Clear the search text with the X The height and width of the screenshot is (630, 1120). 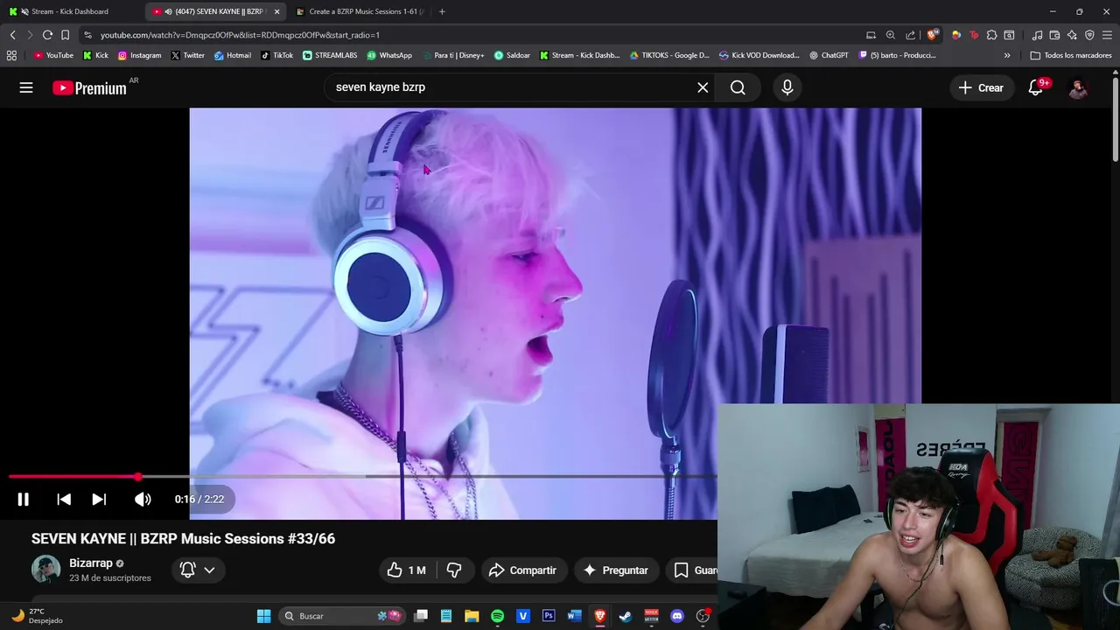coord(703,87)
